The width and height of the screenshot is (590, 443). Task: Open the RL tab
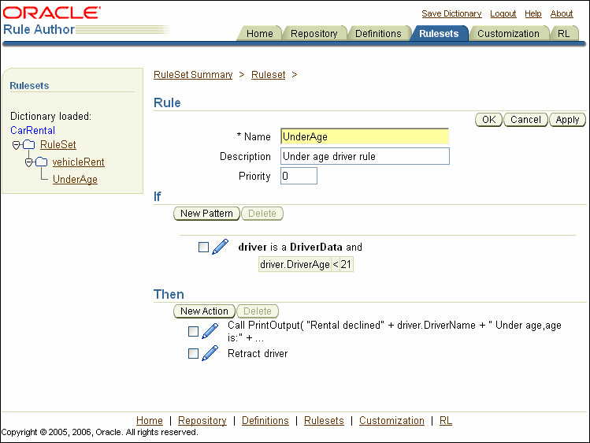click(x=563, y=33)
